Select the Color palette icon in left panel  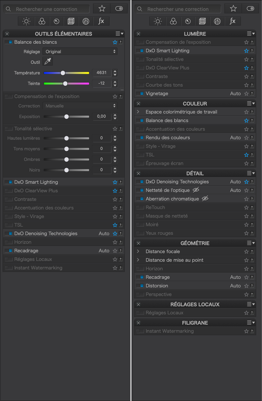pos(42,21)
